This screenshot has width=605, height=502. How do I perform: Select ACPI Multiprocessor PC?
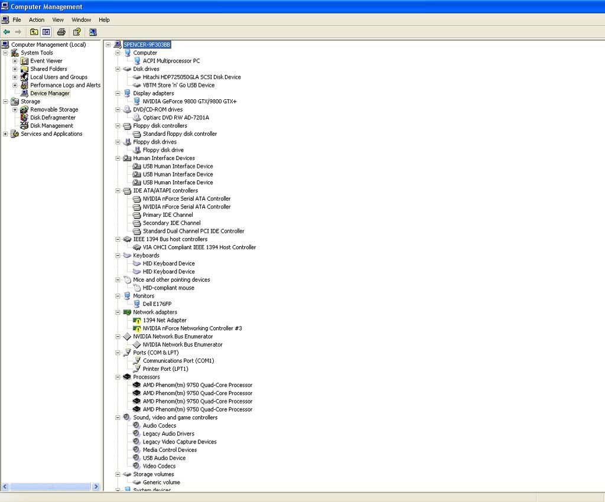point(171,61)
